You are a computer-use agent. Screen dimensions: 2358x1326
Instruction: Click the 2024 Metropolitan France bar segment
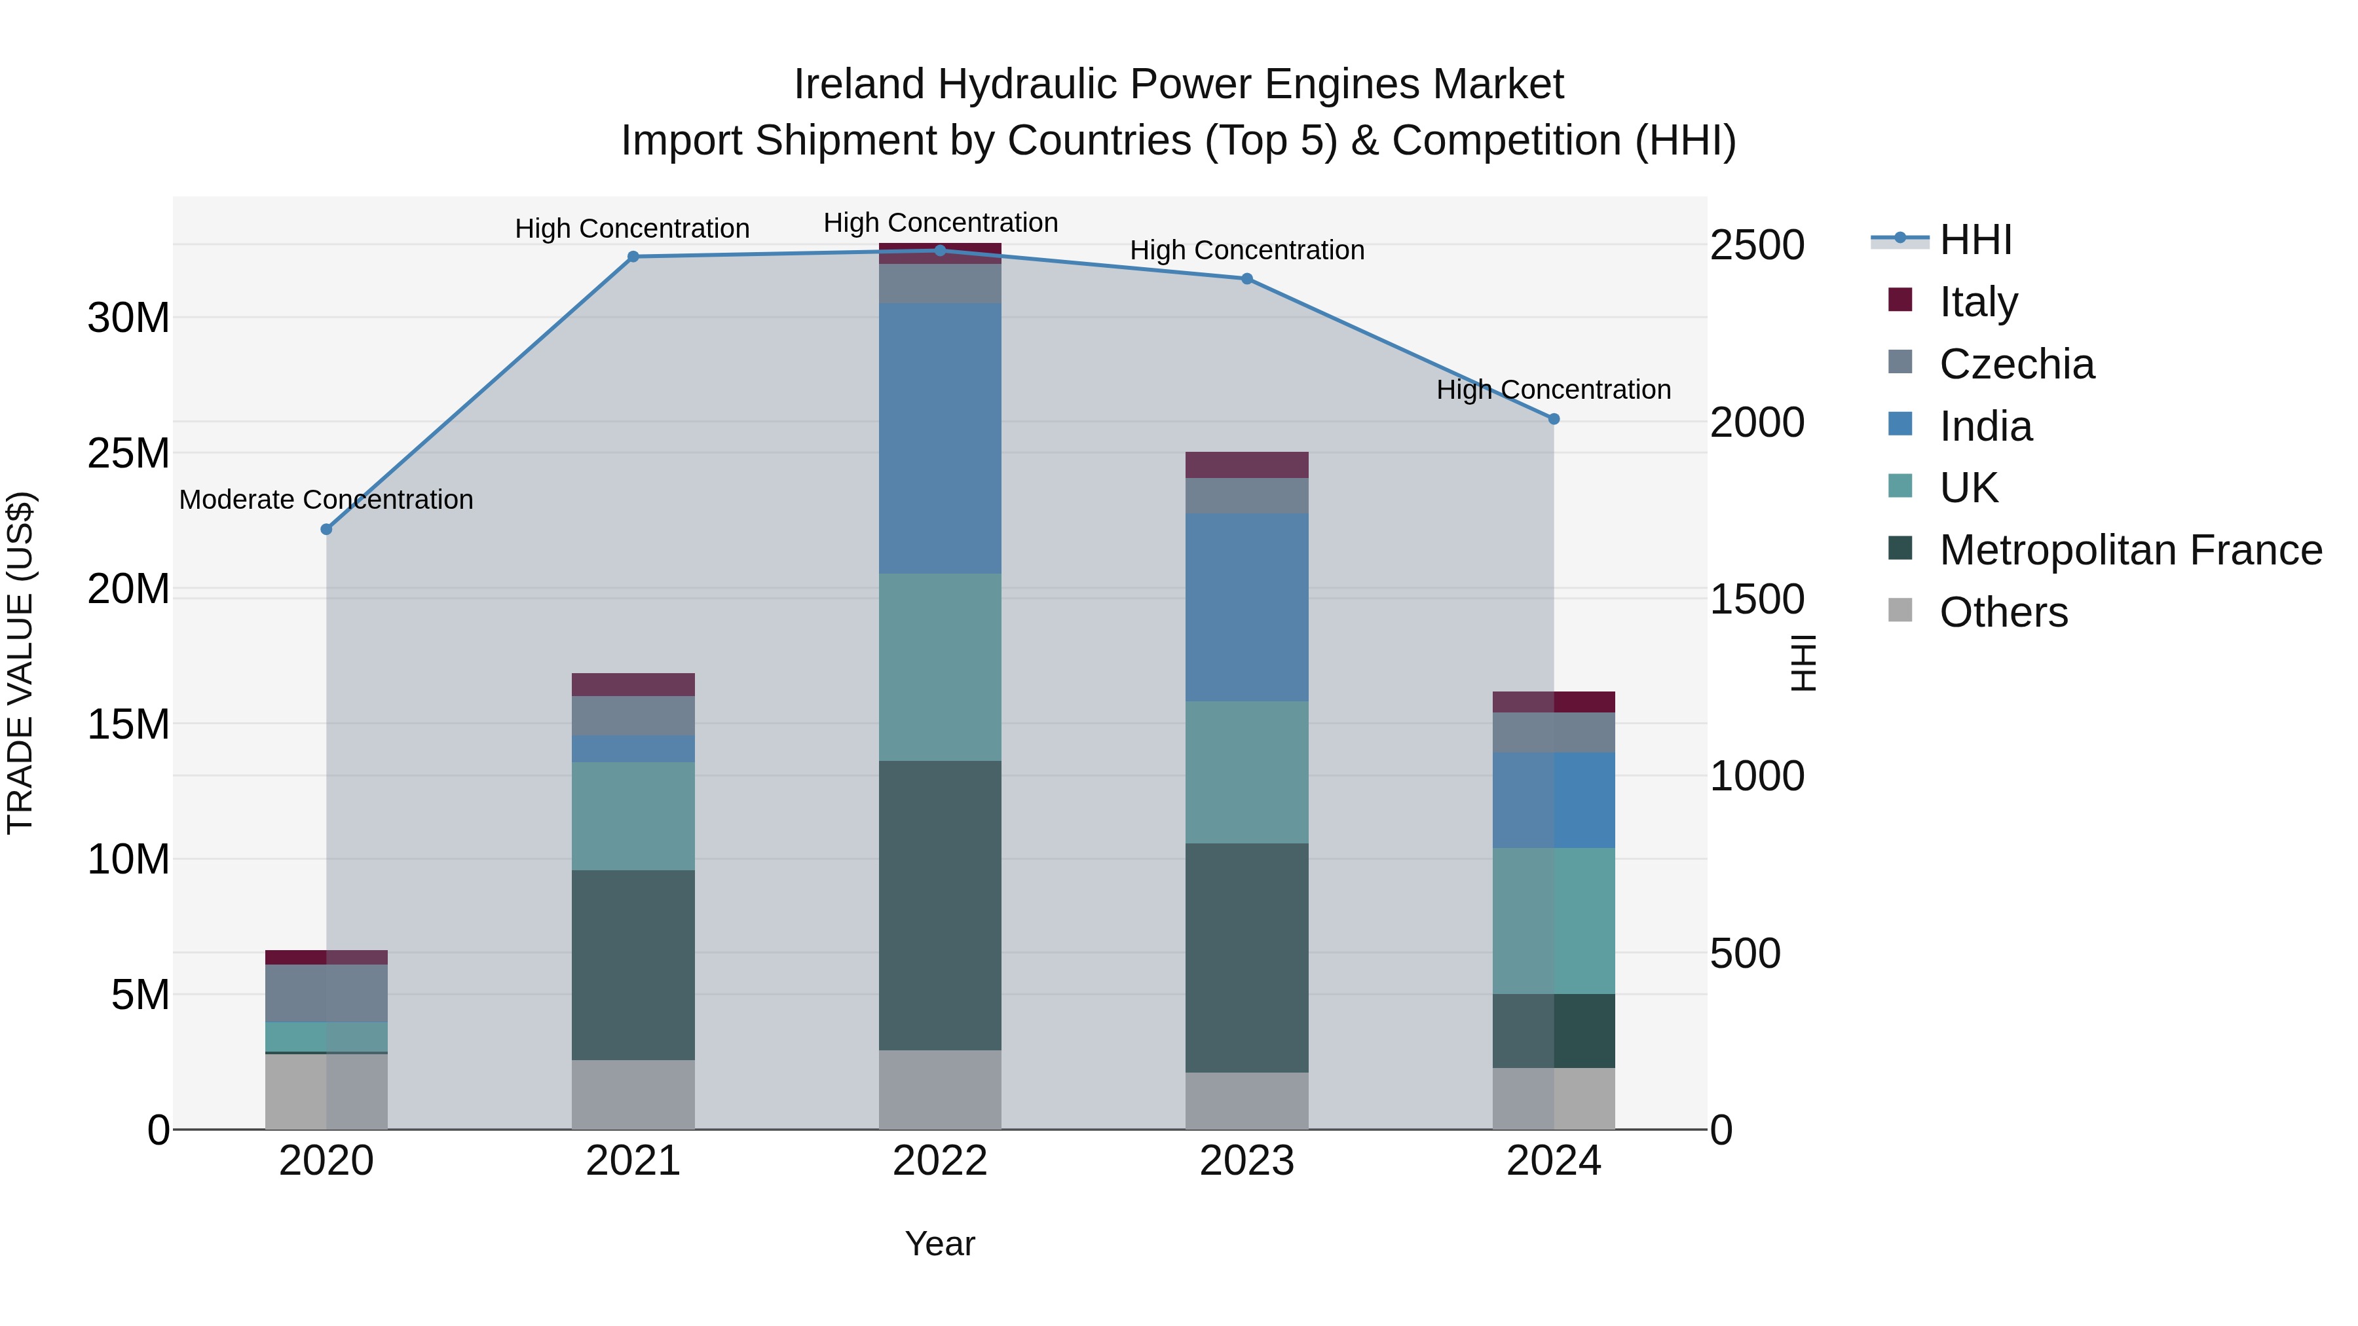[1554, 1031]
